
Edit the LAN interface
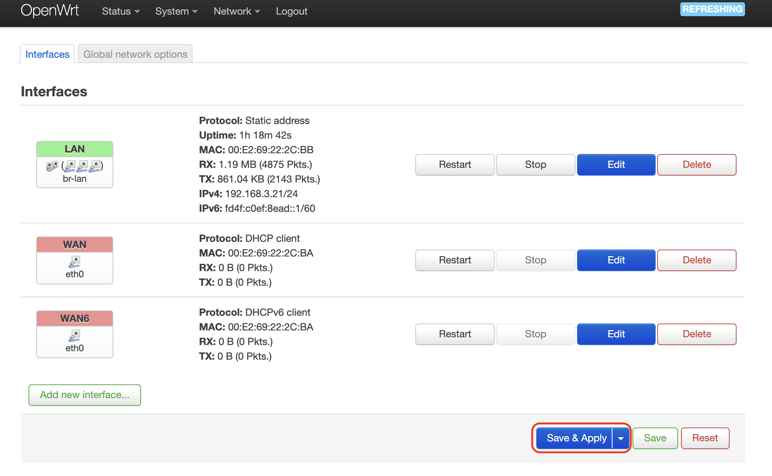point(616,165)
